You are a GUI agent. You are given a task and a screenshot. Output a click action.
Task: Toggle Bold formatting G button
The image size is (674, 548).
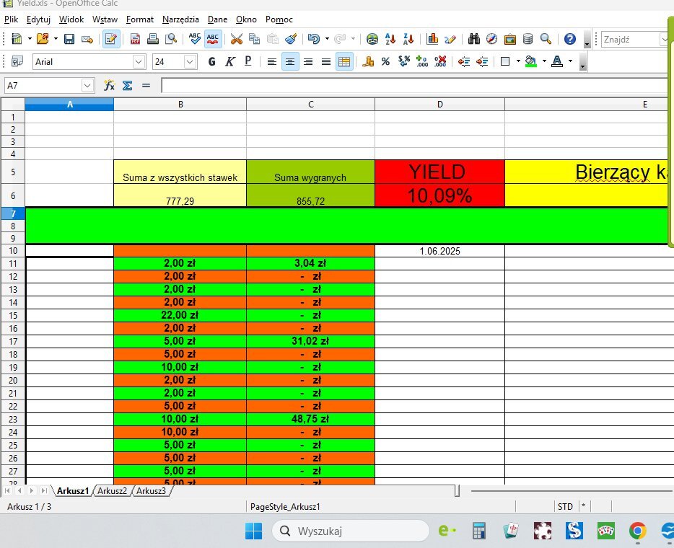pyautogui.click(x=211, y=62)
